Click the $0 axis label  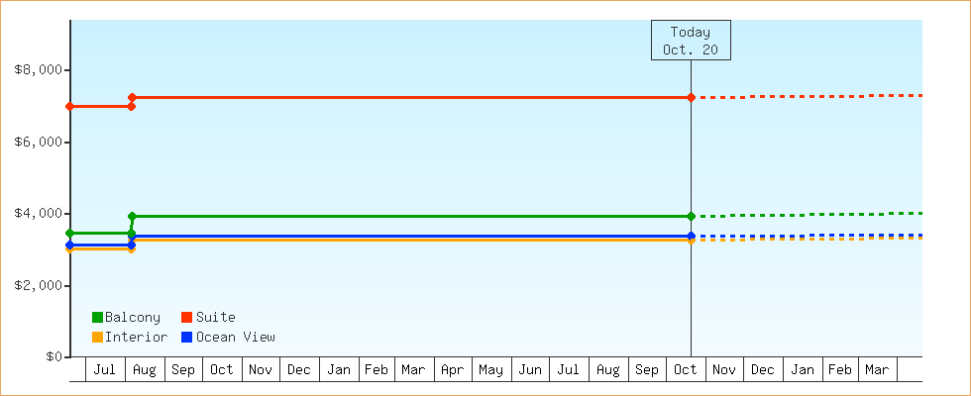pyautogui.click(x=54, y=356)
